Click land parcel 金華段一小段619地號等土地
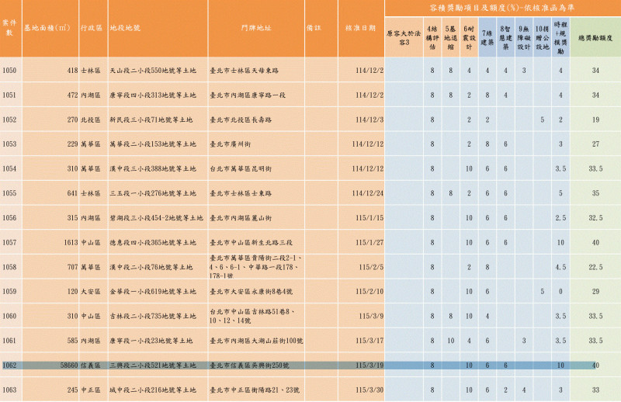Screen dimensions: 621x402 pos(153,292)
